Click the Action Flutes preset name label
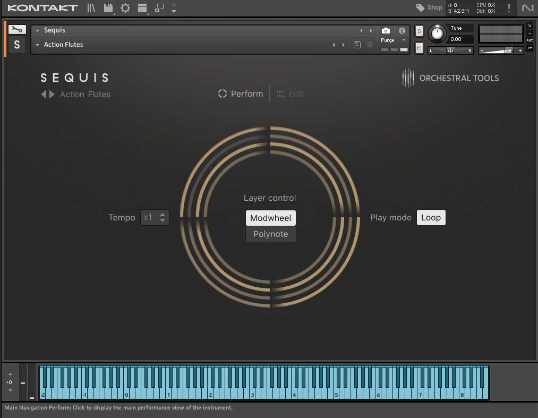Viewport: 538px width, 418px height. point(85,95)
